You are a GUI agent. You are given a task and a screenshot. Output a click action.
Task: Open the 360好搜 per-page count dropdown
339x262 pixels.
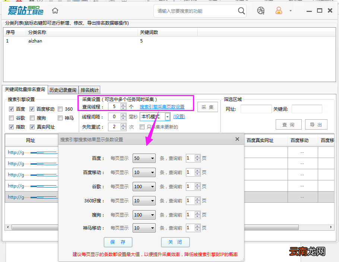[144, 201]
